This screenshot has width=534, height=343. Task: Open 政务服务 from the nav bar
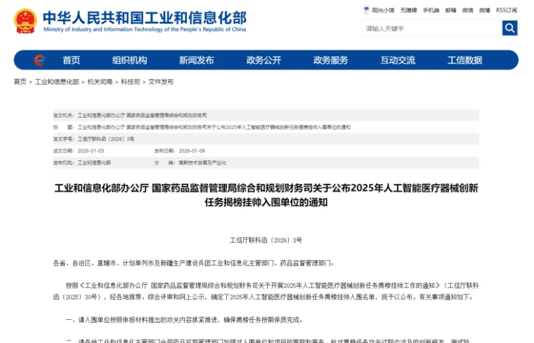331,60
